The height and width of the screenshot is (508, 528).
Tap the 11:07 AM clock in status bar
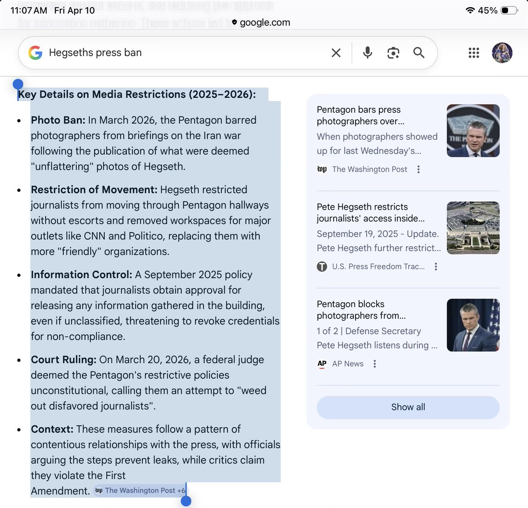[x=29, y=11]
